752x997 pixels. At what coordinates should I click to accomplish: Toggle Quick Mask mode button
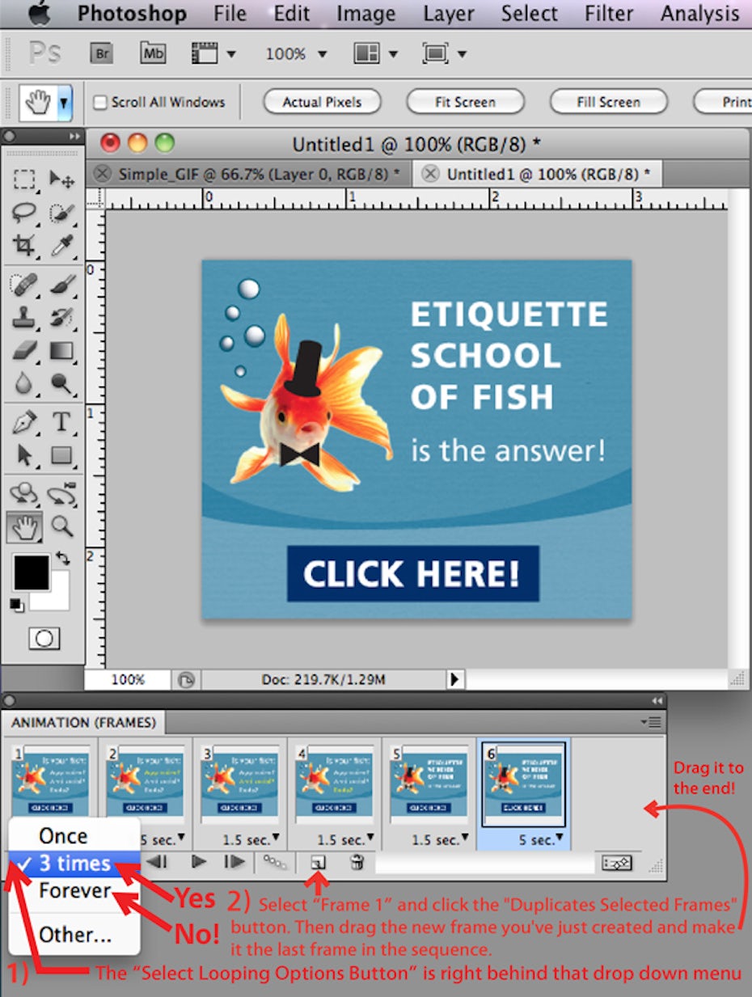click(44, 639)
